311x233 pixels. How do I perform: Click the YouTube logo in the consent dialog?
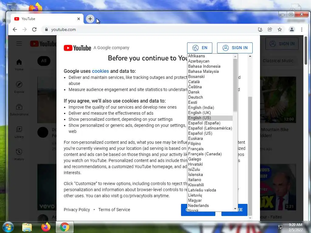[77, 48]
